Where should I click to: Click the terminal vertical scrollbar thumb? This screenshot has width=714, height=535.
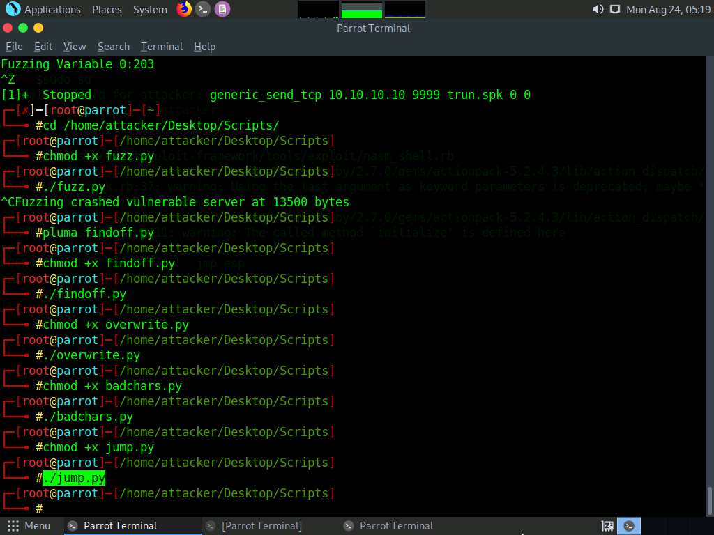[x=709, y=500]
